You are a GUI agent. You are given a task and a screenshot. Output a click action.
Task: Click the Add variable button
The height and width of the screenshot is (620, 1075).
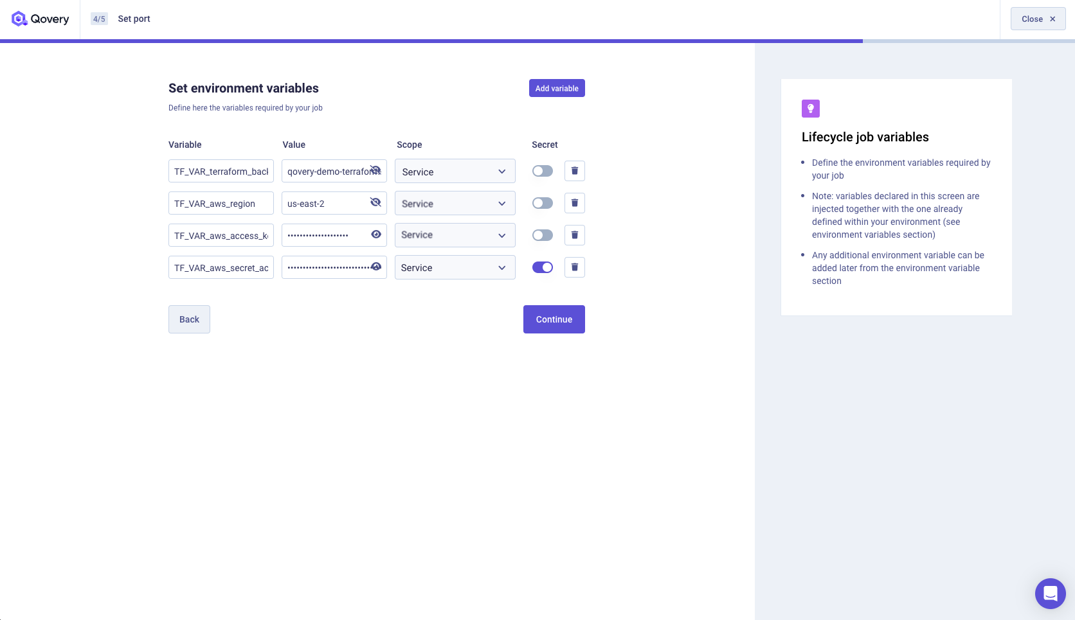point(556,88)
